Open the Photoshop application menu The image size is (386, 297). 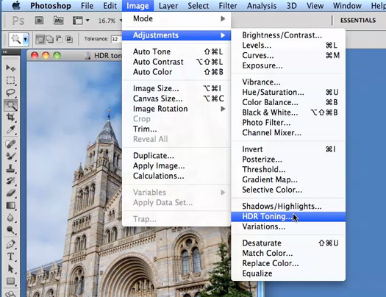click(51, 6)
